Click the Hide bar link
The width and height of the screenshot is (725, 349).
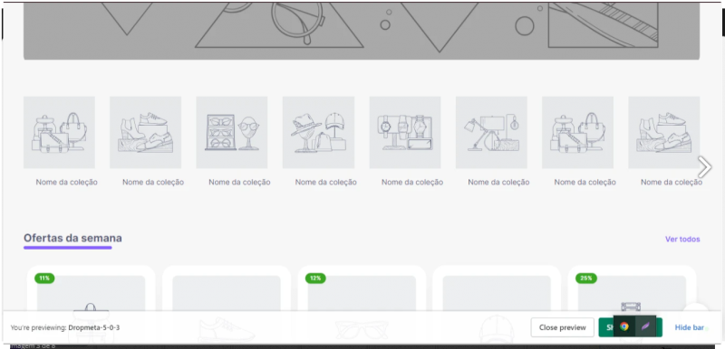[x=689, y=327]
